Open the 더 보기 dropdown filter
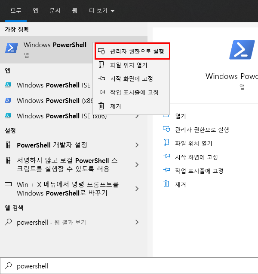The image size is (258, 274). coord(101,11)
